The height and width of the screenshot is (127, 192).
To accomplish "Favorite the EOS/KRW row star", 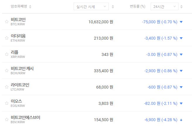I will 7,103.
